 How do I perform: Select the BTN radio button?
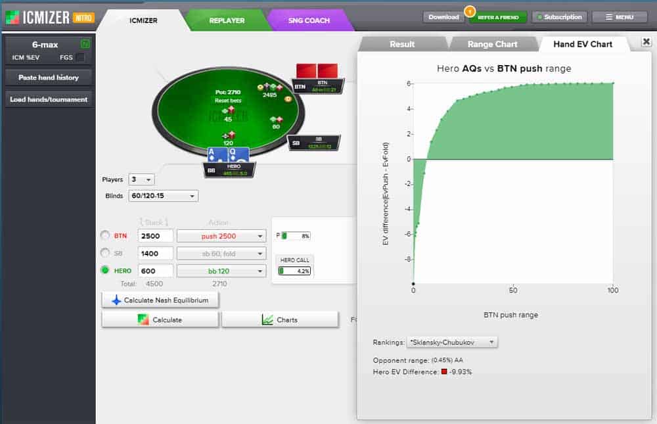105,235
